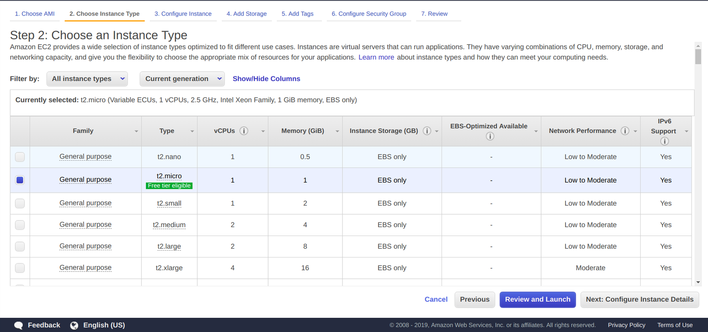
Task: Click the General purpose family link for t2.xlarge
Action: click(x=85, y=268)
